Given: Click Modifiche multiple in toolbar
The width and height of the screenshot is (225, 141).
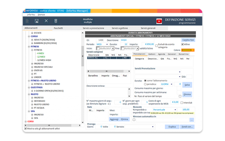Looking at the screenshot, I should [88, 21].
